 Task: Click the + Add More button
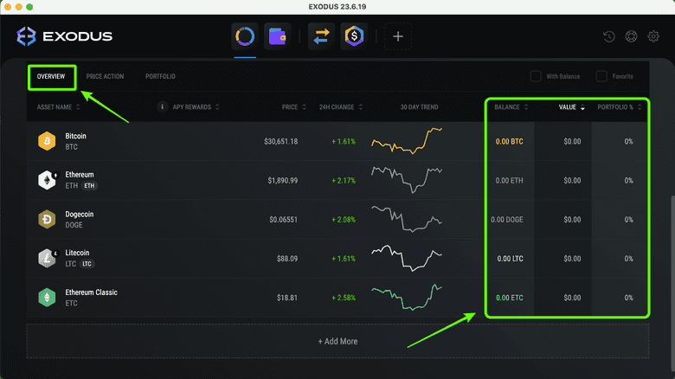point(337,341)
